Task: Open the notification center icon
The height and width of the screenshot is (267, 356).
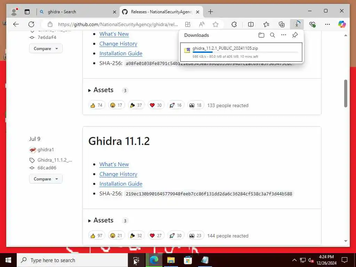Action: tap(345, 260)
